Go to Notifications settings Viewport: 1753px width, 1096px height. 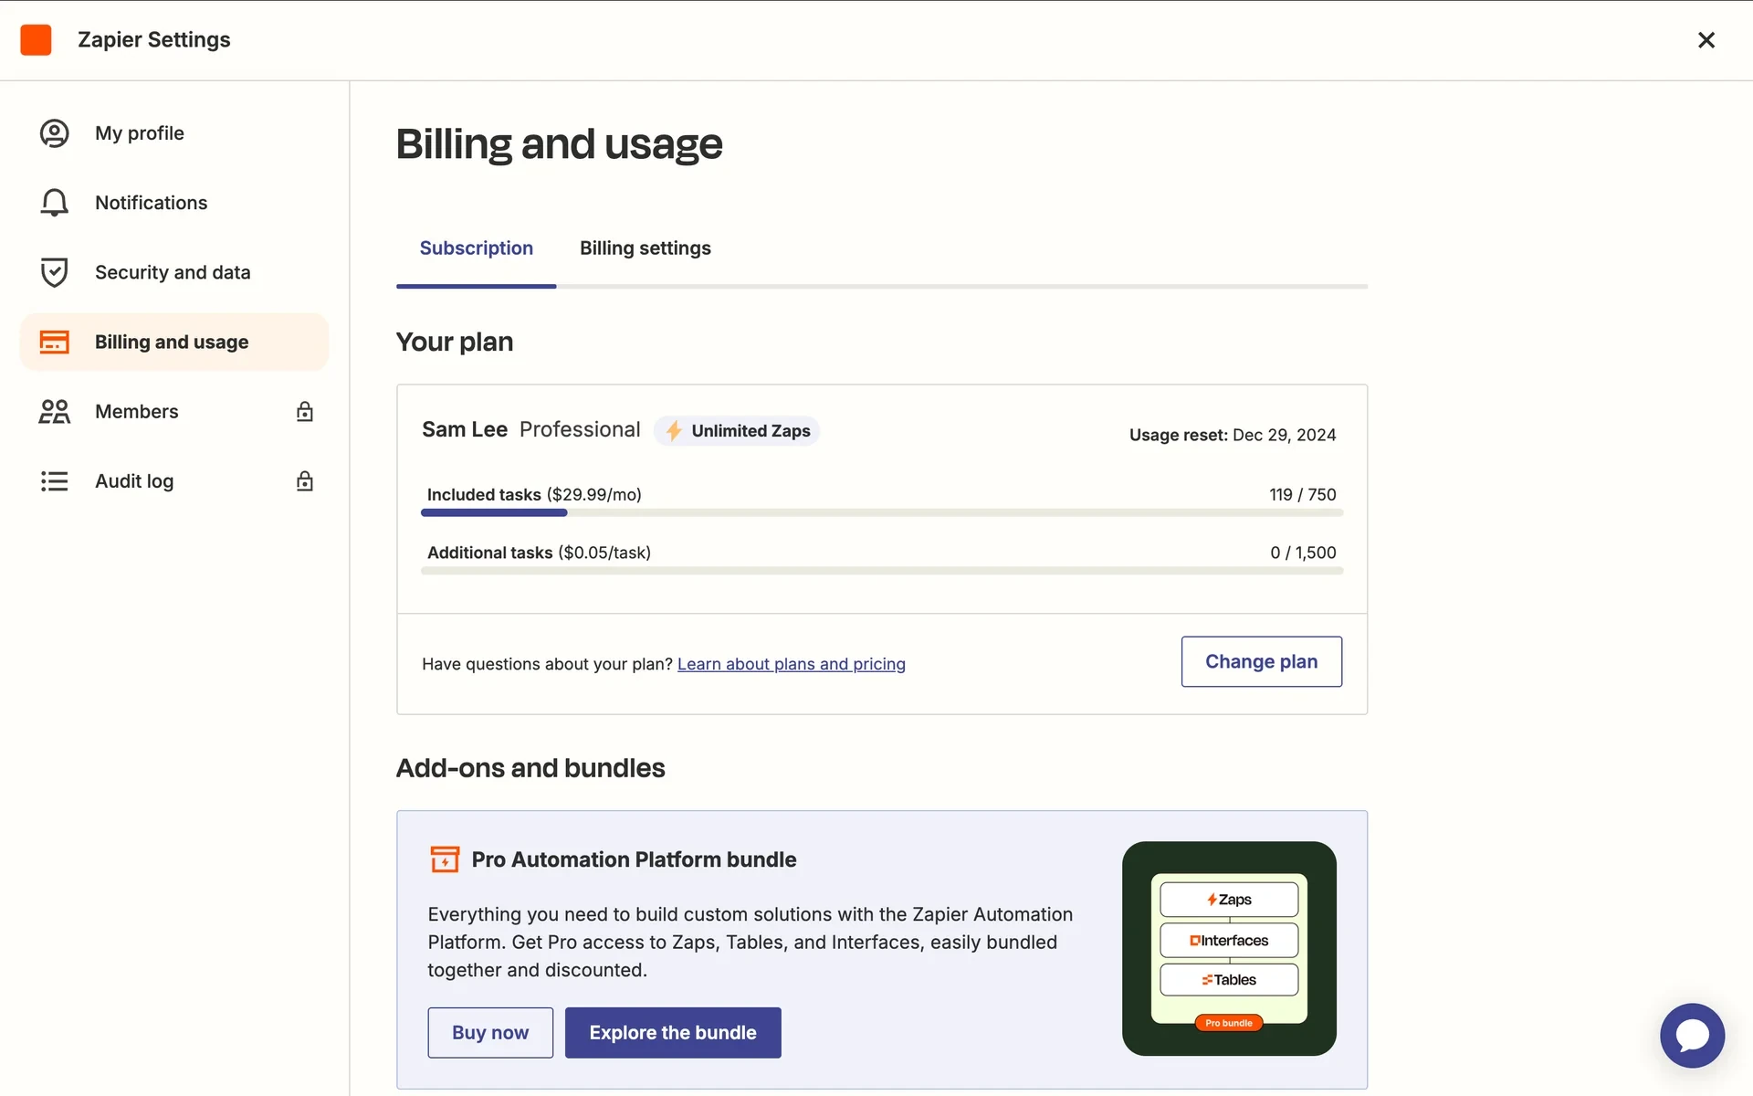(x=173, y=203)
